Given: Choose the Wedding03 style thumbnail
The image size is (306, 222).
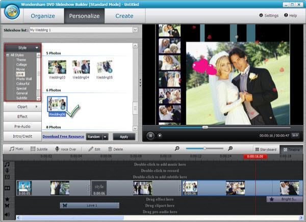Looking at the screenshot, I should tap(57, 67).
